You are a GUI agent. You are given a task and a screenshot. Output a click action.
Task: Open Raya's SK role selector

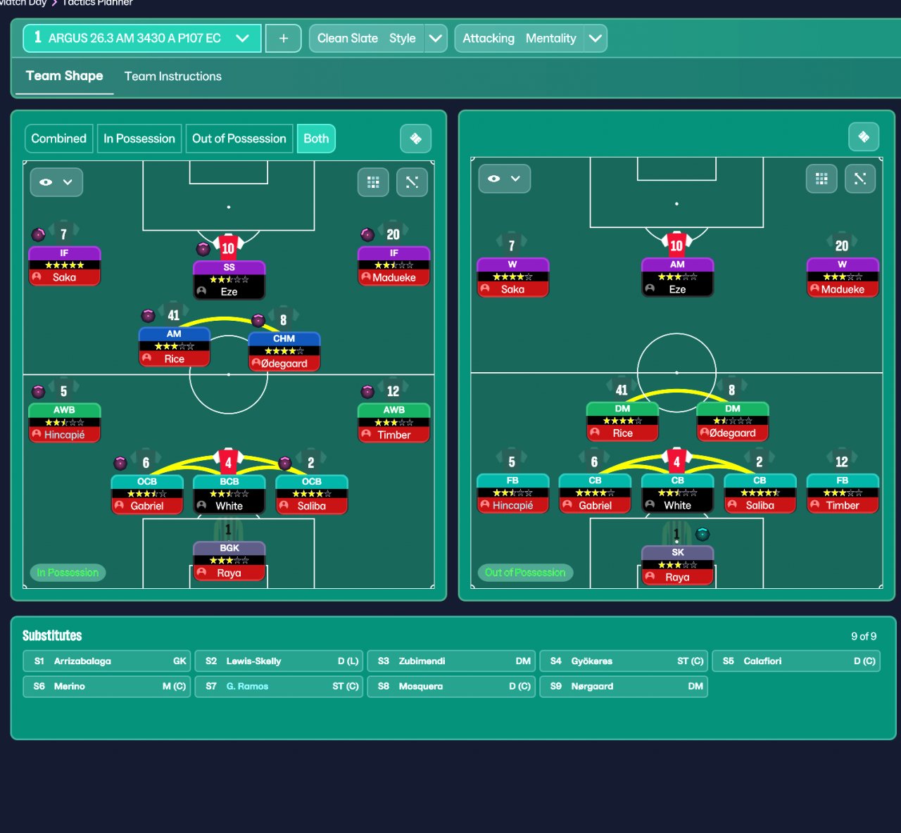678,552
